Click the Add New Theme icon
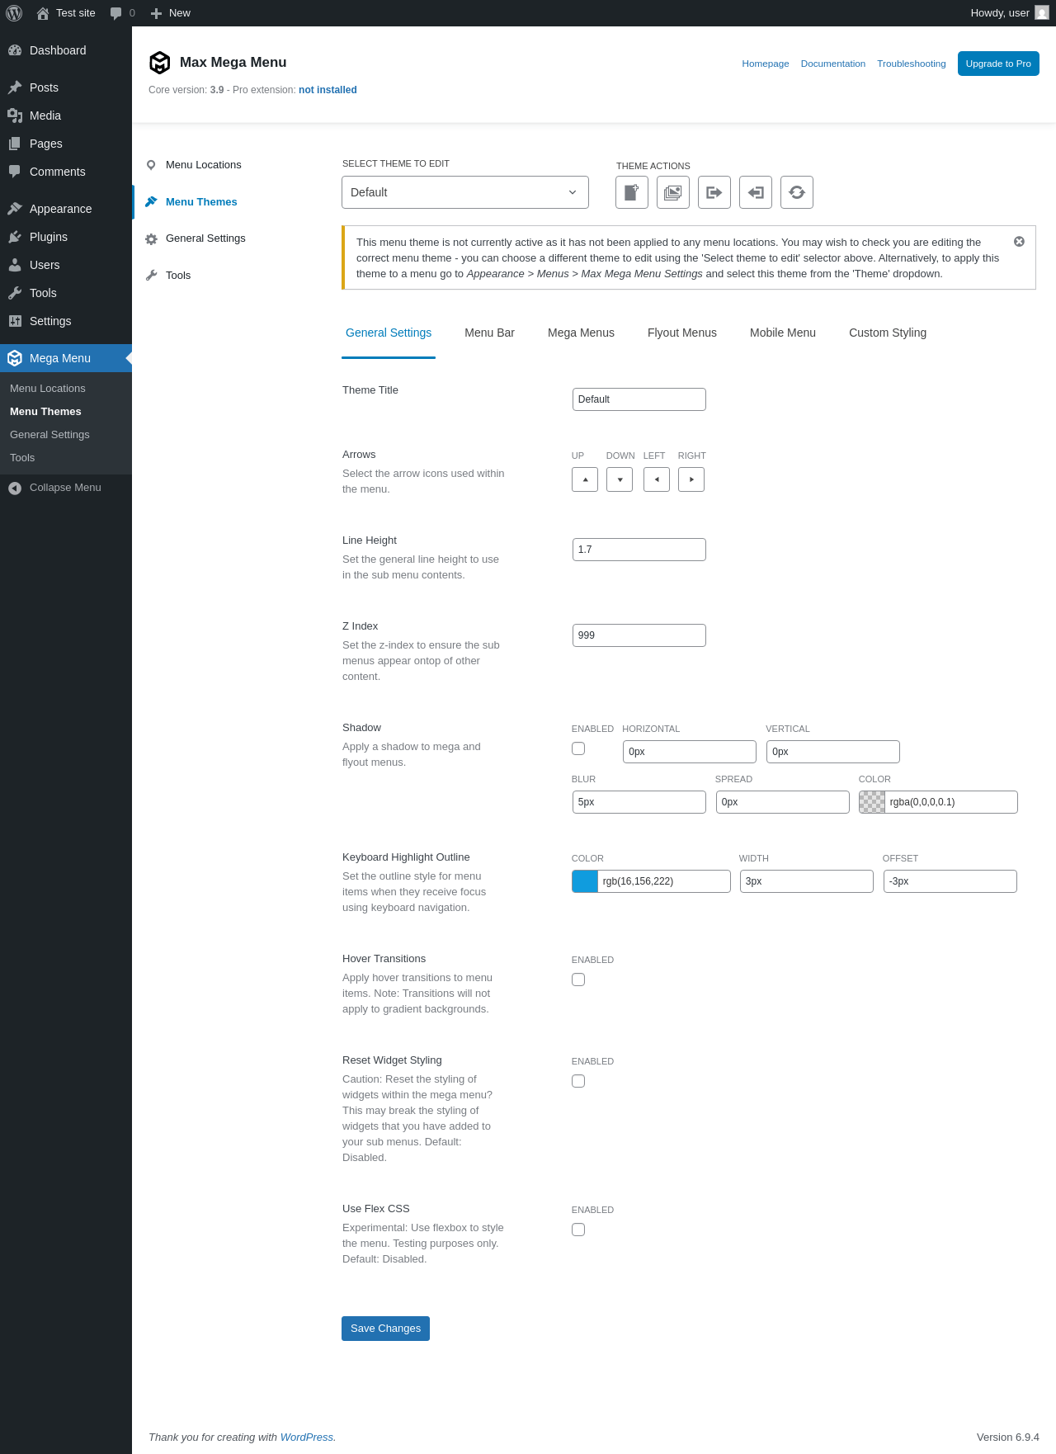 point(632,192)
